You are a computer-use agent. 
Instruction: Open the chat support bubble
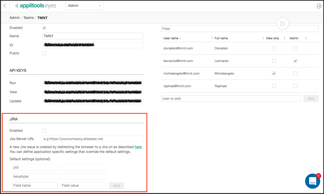click(312, 181)
